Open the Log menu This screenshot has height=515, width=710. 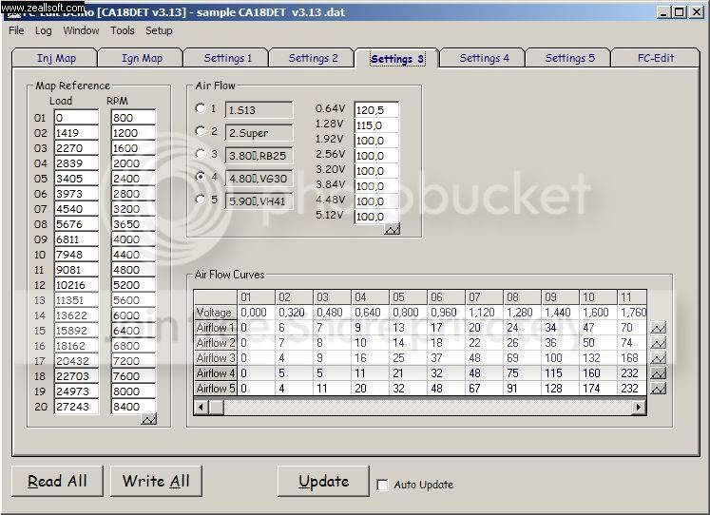tap(44, 30)
